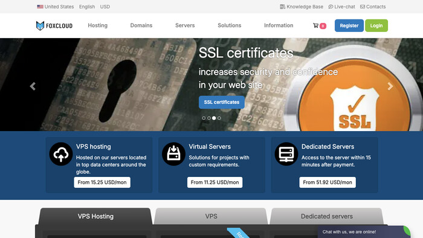423x238 pixels.
Task: Click the United States flag icon
Action: [40, 7]
